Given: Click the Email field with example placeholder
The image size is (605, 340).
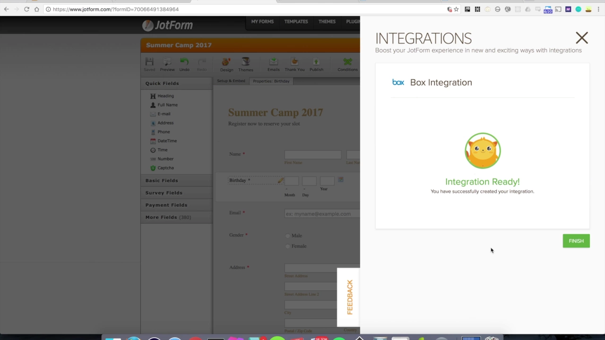Looking at the screenshot, I should [x=322, y=214].
